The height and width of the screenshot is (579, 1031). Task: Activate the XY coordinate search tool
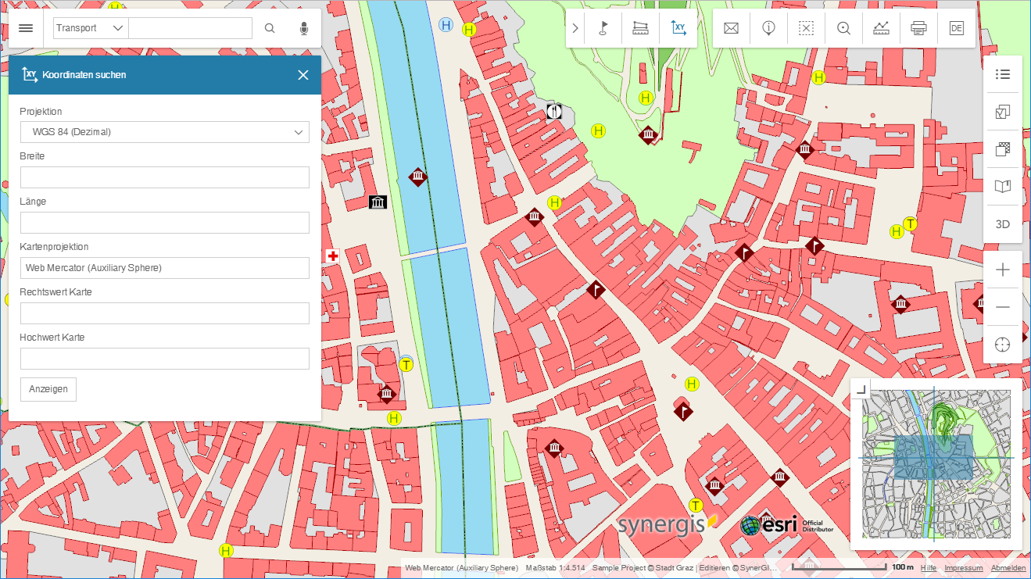pyautogui.click(x=678, y=28)
